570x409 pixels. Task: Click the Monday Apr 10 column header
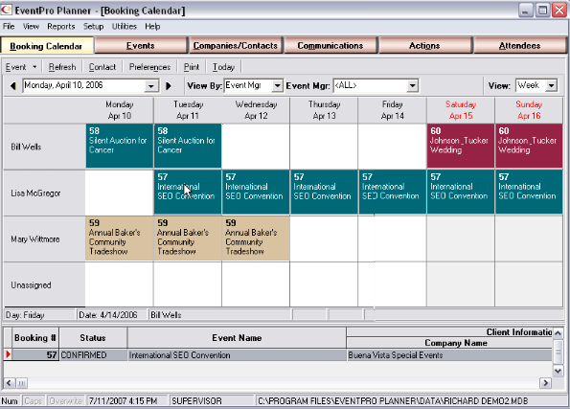tap(120, 110)
